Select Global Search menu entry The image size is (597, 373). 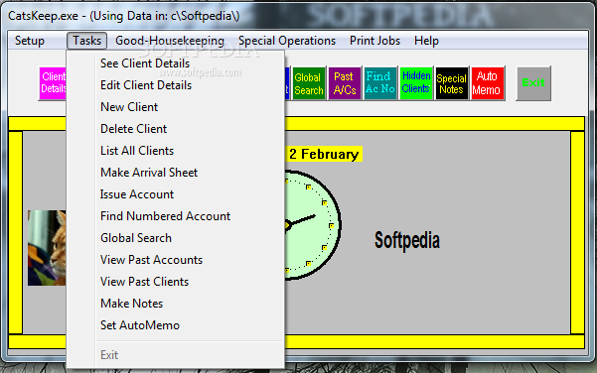point(175,238)
